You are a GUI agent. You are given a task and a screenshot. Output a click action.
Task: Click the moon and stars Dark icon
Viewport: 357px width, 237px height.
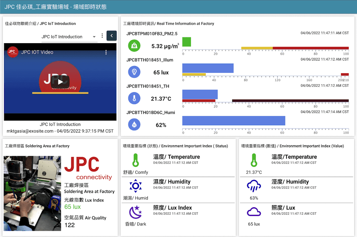click(x=136, y=212)
